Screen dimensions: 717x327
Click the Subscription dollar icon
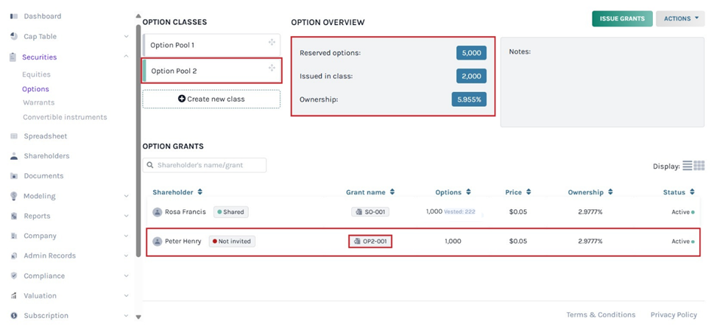pos(14,315)
